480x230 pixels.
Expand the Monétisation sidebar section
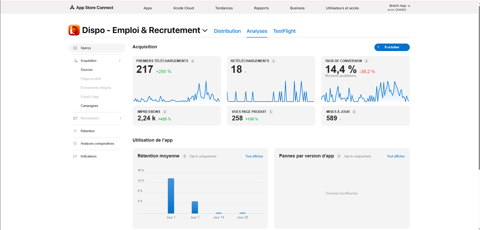(120, 118)
